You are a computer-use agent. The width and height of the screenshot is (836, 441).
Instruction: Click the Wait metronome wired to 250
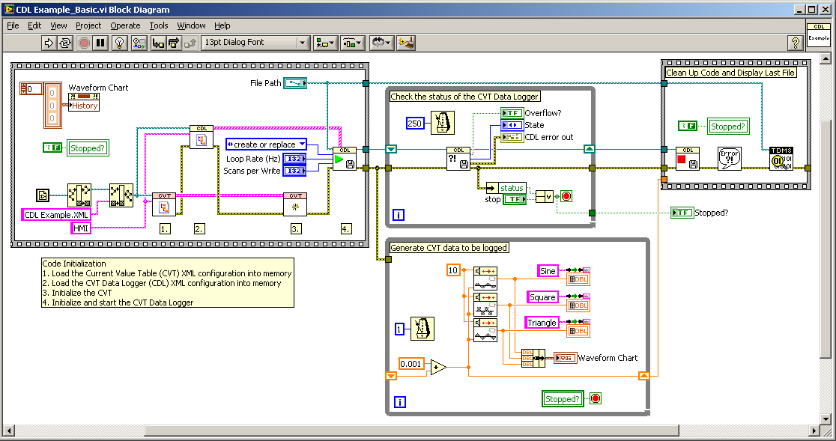[x=444, y=122]
